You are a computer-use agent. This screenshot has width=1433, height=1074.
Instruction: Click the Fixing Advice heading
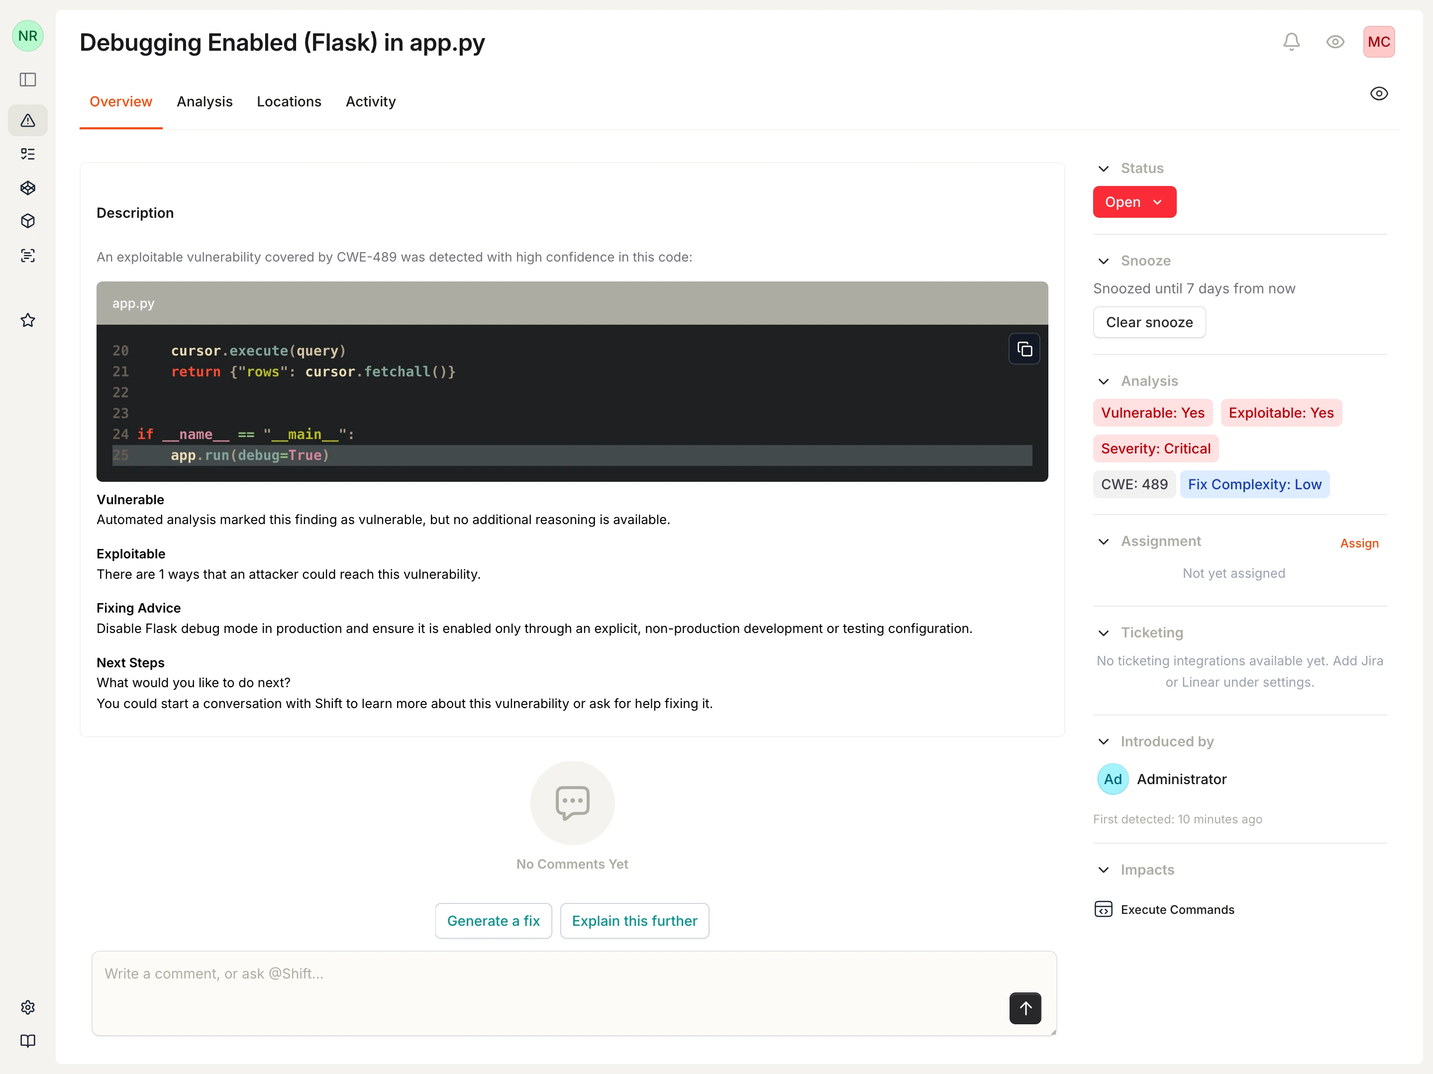[x=139, y=608]
